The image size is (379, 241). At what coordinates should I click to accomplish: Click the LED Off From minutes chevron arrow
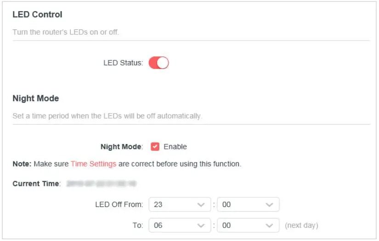click(269, 205)
